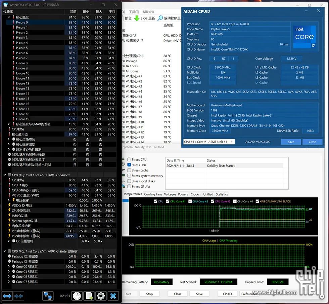Toggle CPU Core #1 graph checkbox

point(168,201)
